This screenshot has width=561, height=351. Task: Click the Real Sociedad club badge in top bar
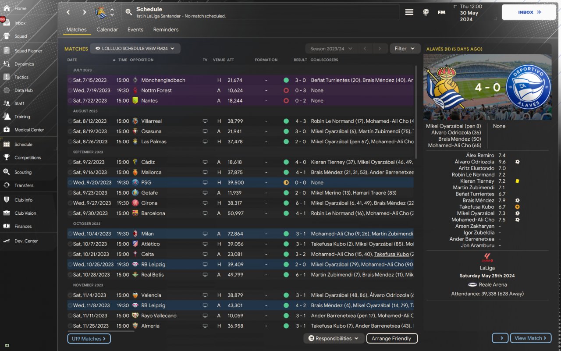point(101,12)
